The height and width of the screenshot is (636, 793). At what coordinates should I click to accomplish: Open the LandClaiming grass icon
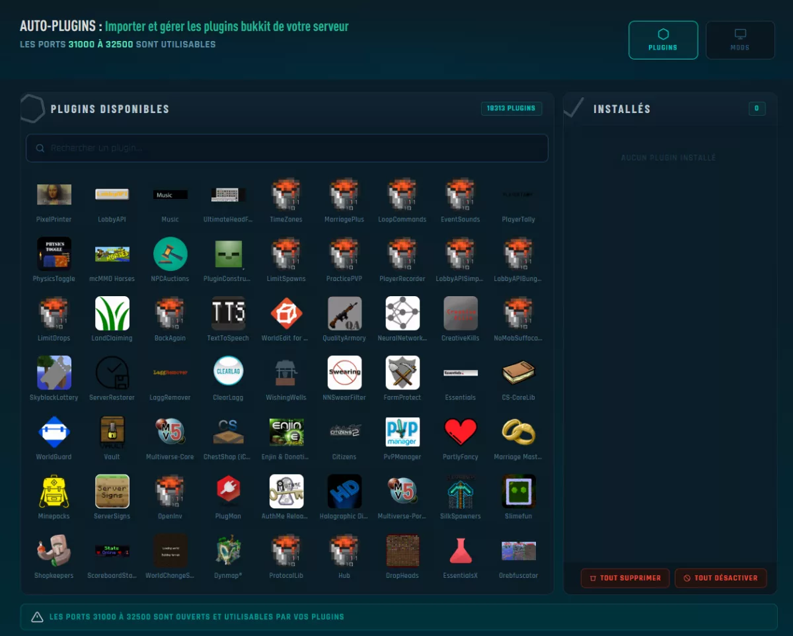click(x=112, y=313)
